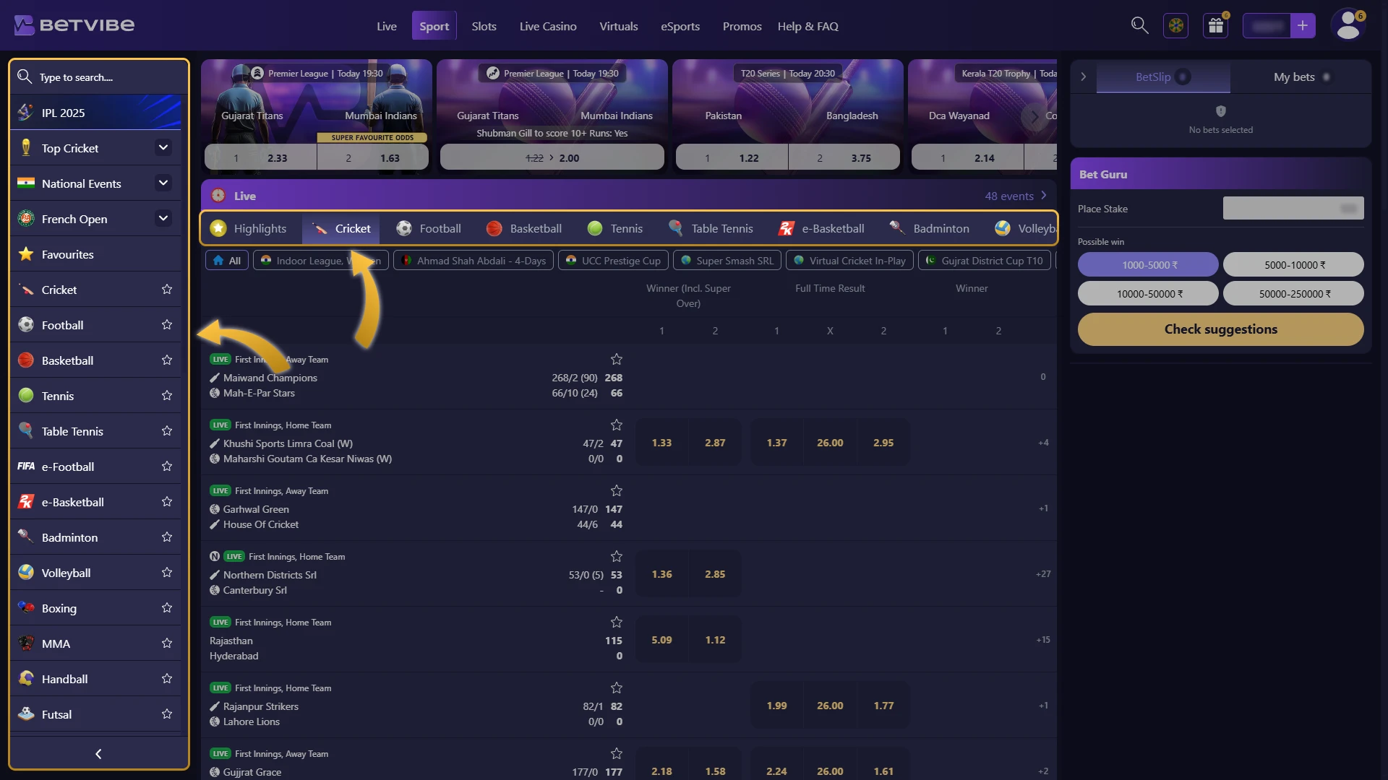This screenshot has width=1388, height=780.
Task: Click the BetVibe logo
Action: pos(74,25)
